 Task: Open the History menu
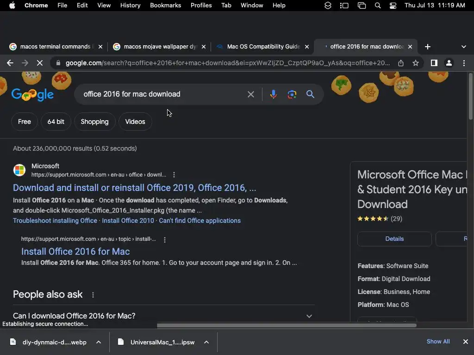[130, 6]
